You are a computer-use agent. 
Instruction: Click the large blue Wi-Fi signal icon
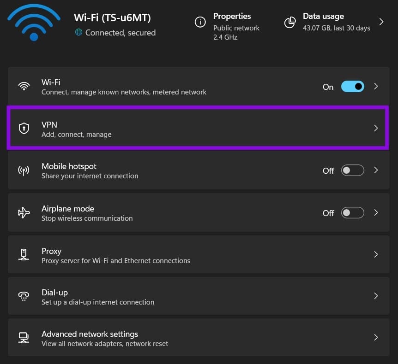[x=34, y=23]
